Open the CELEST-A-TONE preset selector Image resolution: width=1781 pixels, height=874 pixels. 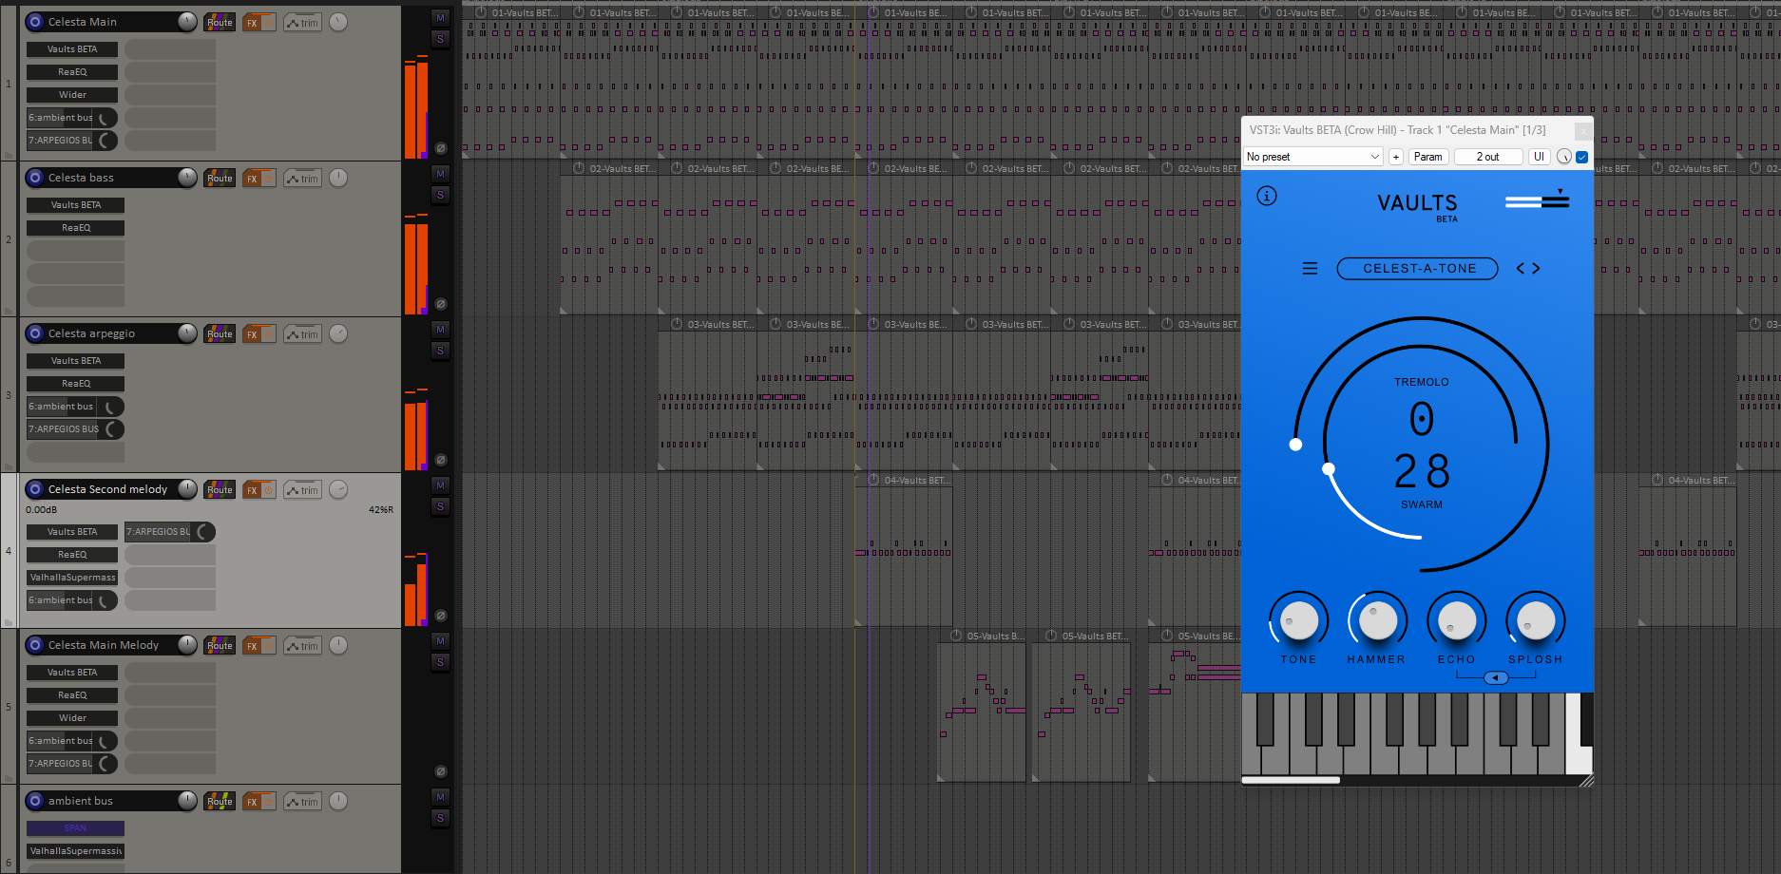pyautogui.click(x=1418, y=269)
